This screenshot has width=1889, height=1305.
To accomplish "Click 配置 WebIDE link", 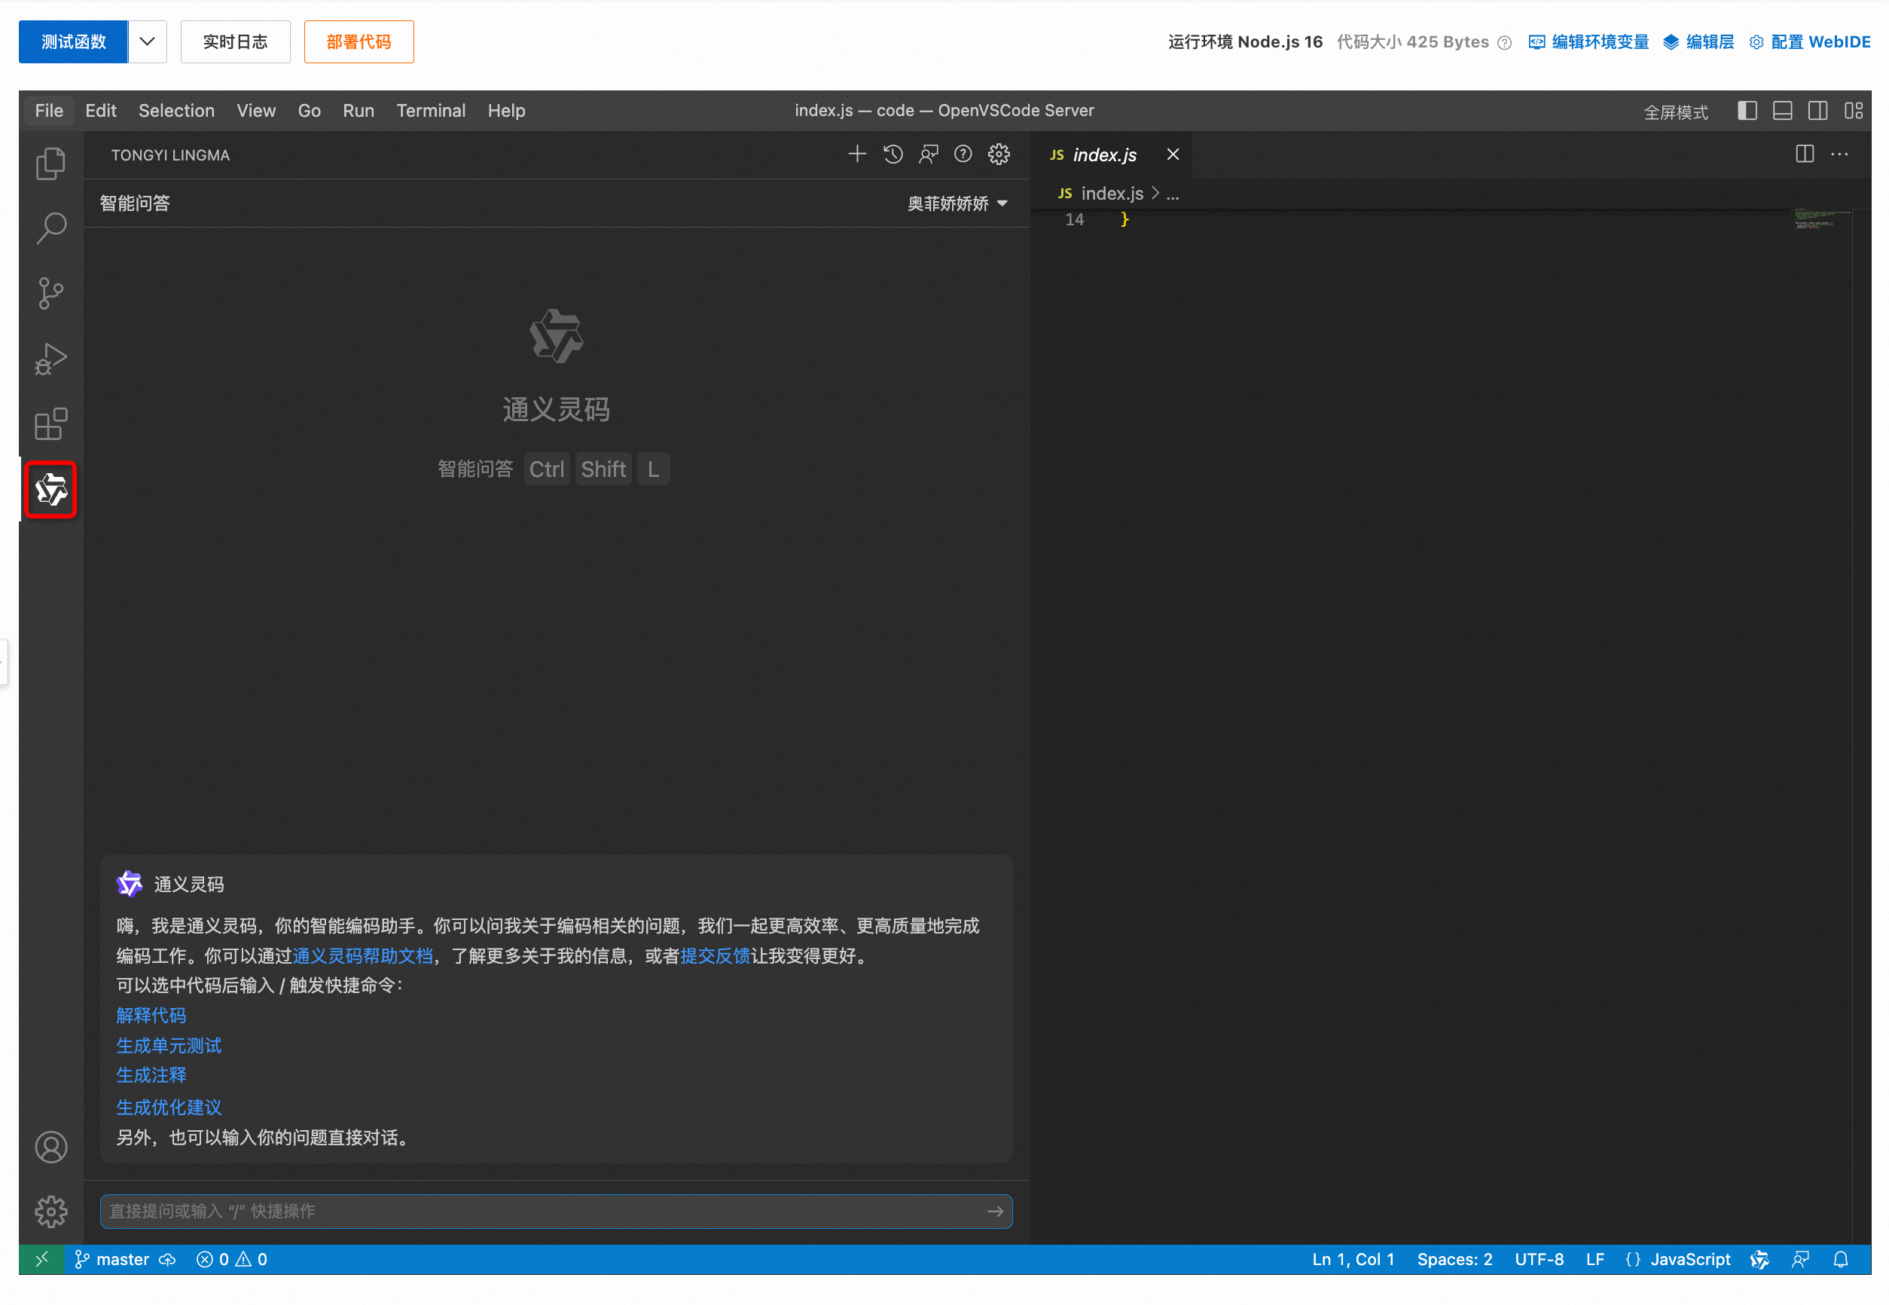I will tap(1810, 41).
